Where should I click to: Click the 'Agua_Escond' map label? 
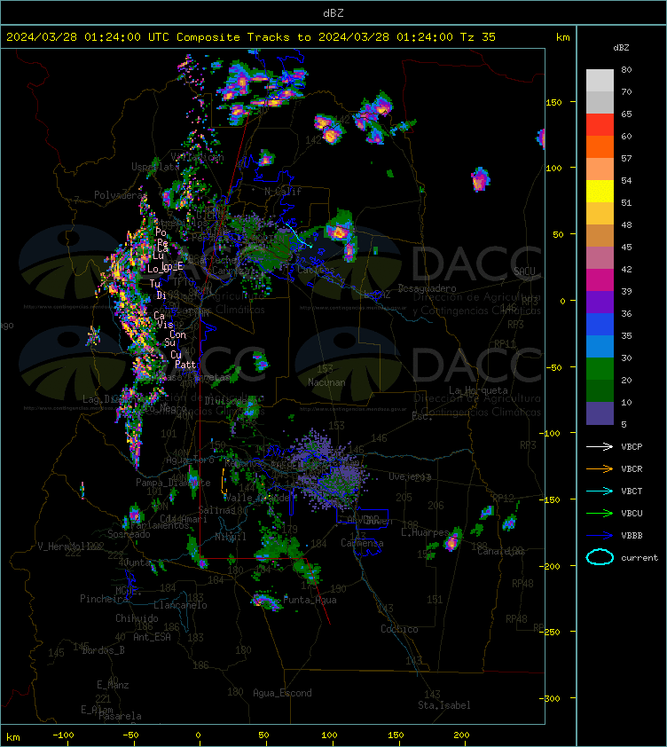pos(282,693)
